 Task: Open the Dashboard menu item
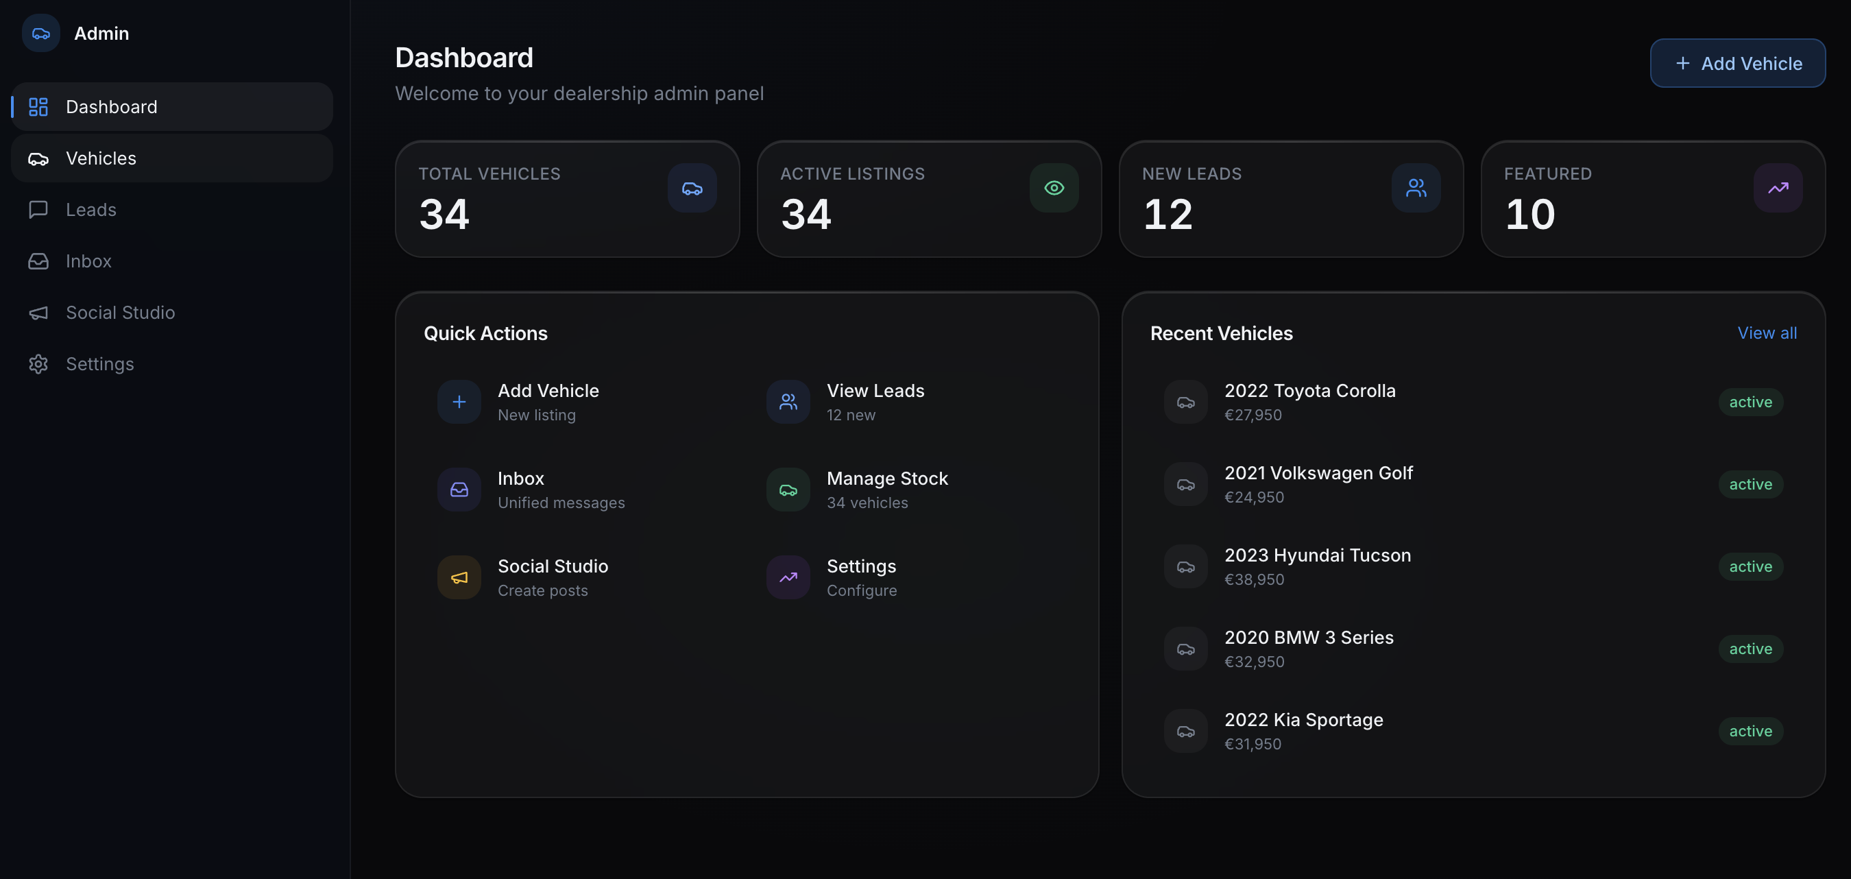coord(172,107)
